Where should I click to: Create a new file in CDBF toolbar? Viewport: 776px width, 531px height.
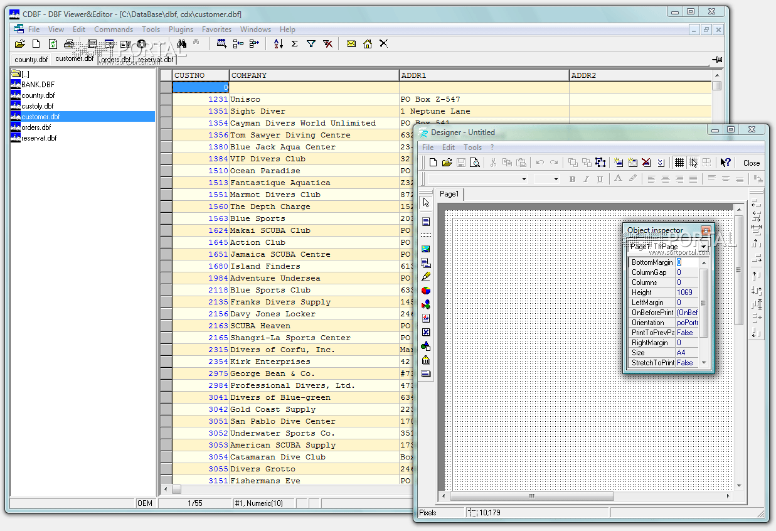(x=36, y=44)
